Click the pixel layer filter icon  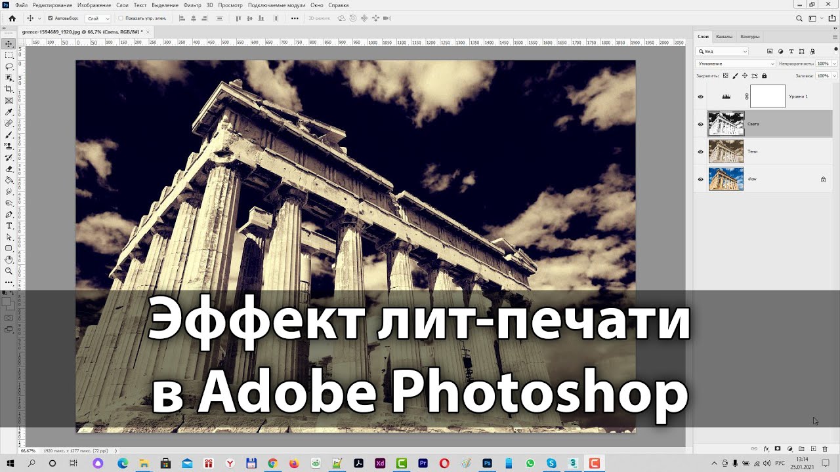(x=770, y=51)
